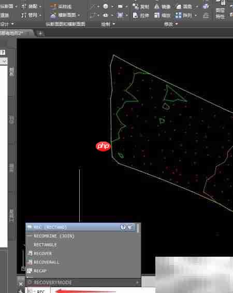The height and width of the screenshot is (293, 233).
Task: Open the Pipe Network (管网) dropdown arrow
Action: click(x=40, y=15)
